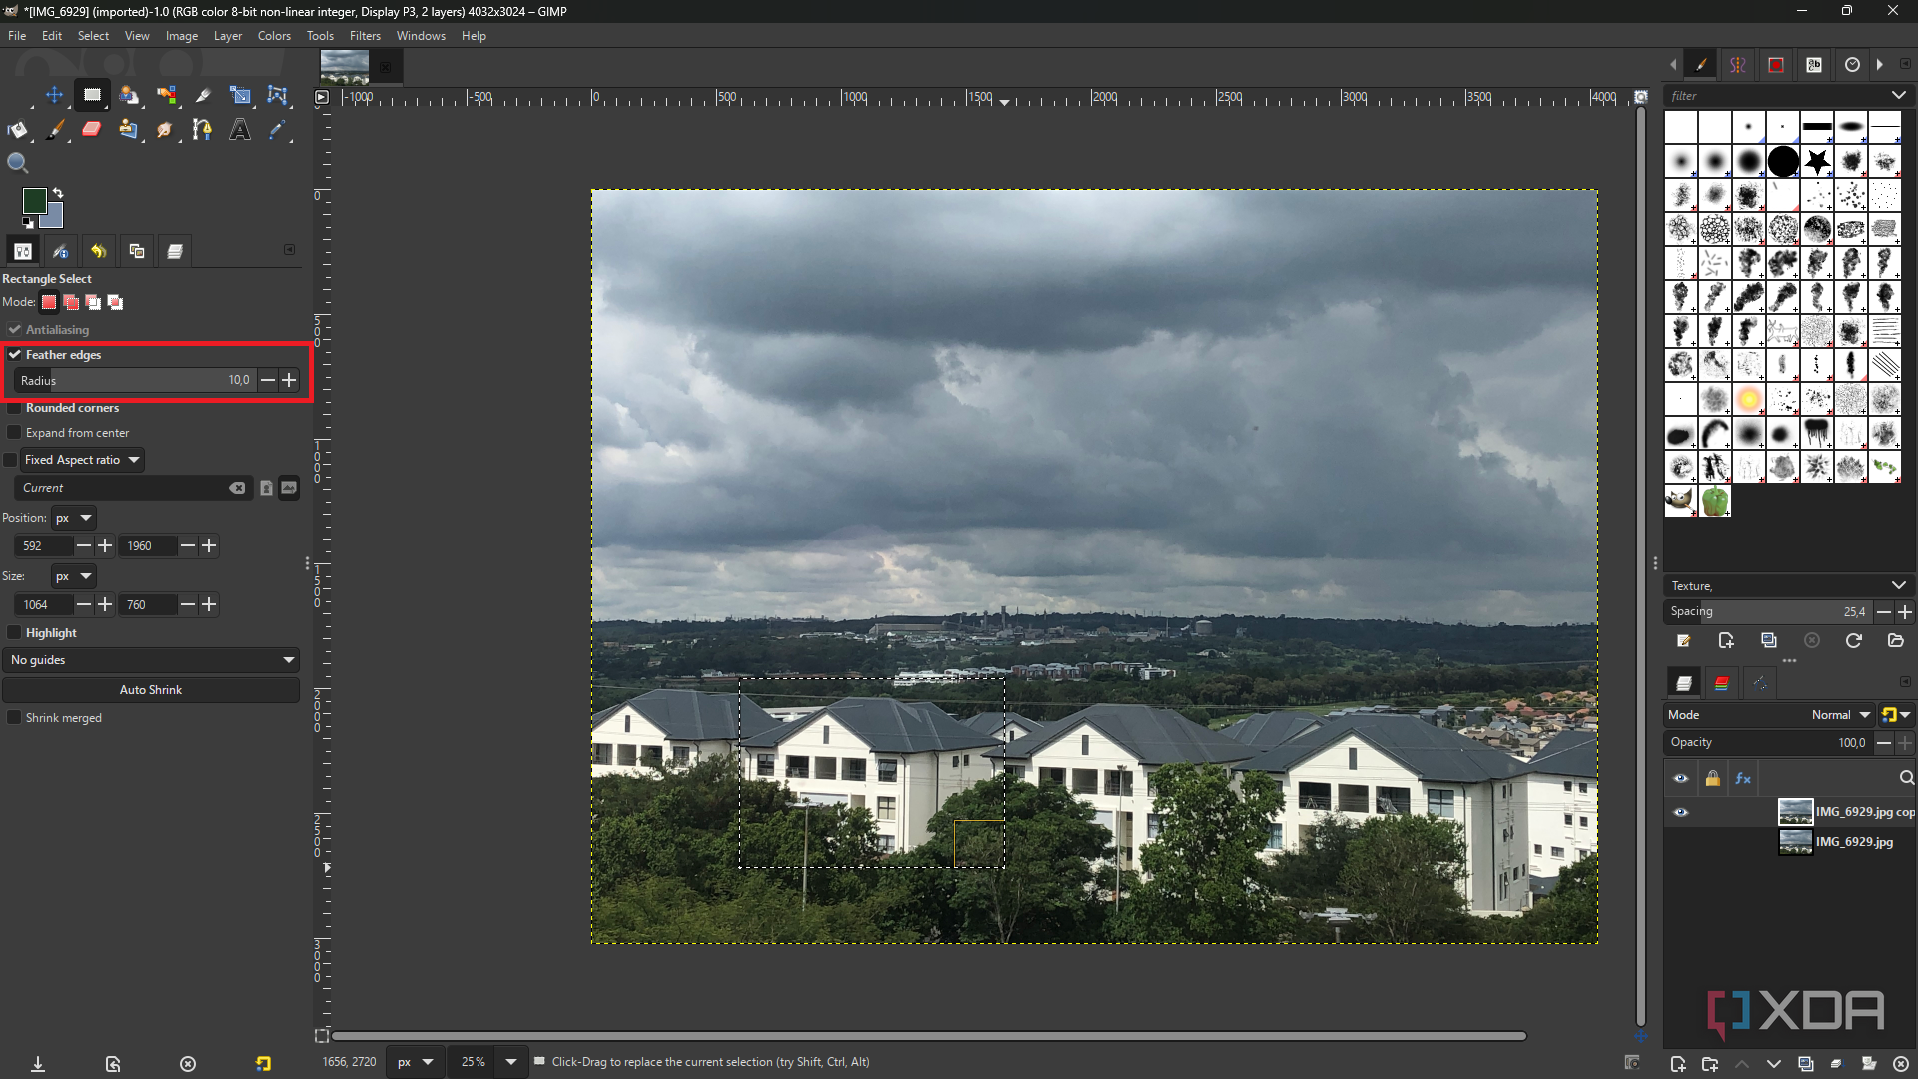Enable the Shrink merged checkbox

click(x=14, y=718)
